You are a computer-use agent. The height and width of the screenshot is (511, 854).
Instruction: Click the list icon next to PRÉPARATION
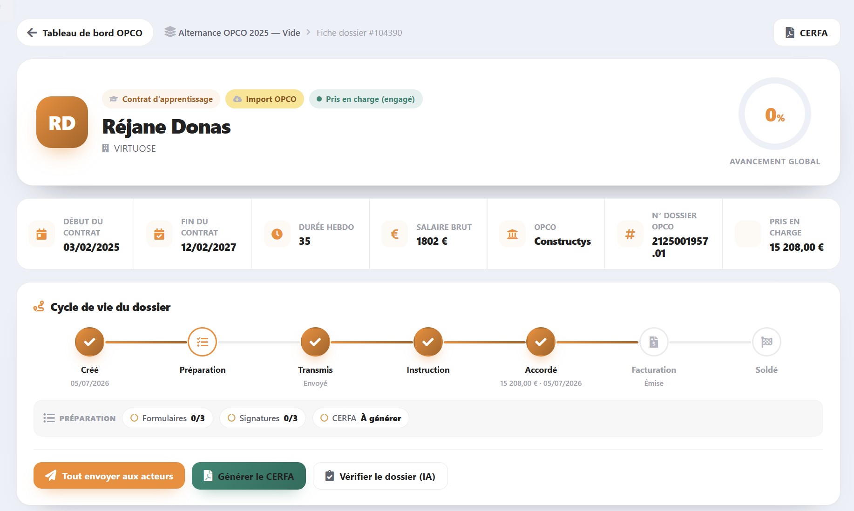49,418
